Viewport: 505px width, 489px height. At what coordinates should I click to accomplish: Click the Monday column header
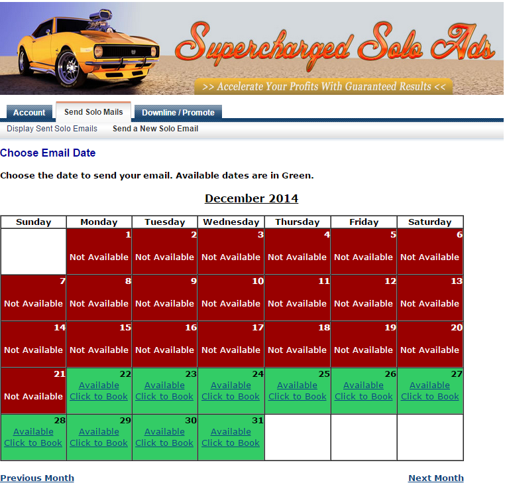click(x=99, y=222)
